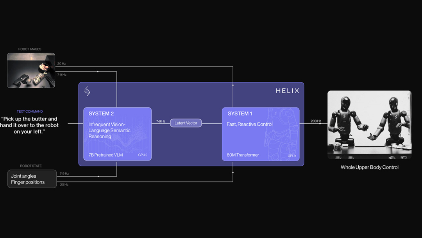Click the ROBOT IMAGES label
422x238 pixels.
(x=30, y=49)
